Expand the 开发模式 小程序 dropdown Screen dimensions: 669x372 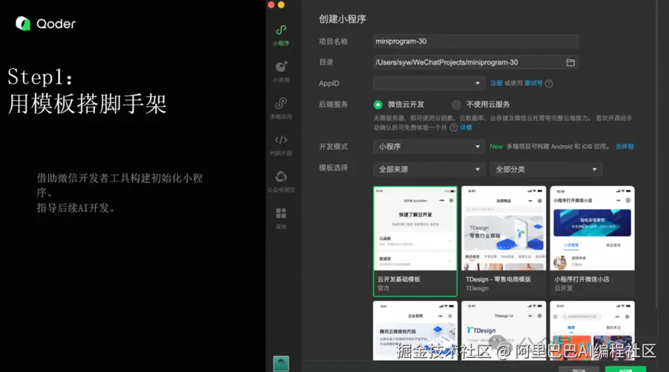click(x=429, y=147)
